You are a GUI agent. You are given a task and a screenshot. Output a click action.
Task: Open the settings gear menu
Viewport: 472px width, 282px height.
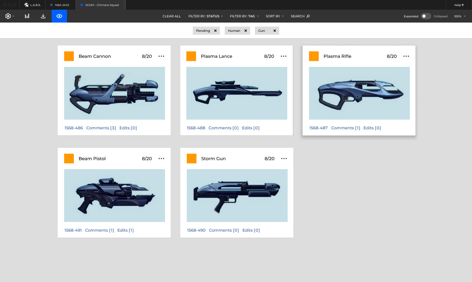(x=9, y=16)
